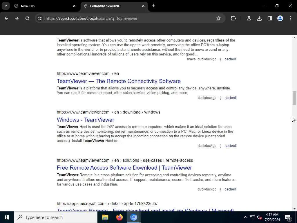
Task: Click the scrollbar down arrow
Action: (294, 209)
